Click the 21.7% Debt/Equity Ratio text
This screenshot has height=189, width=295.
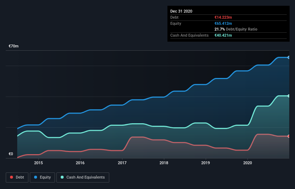[x=236, y=29]
